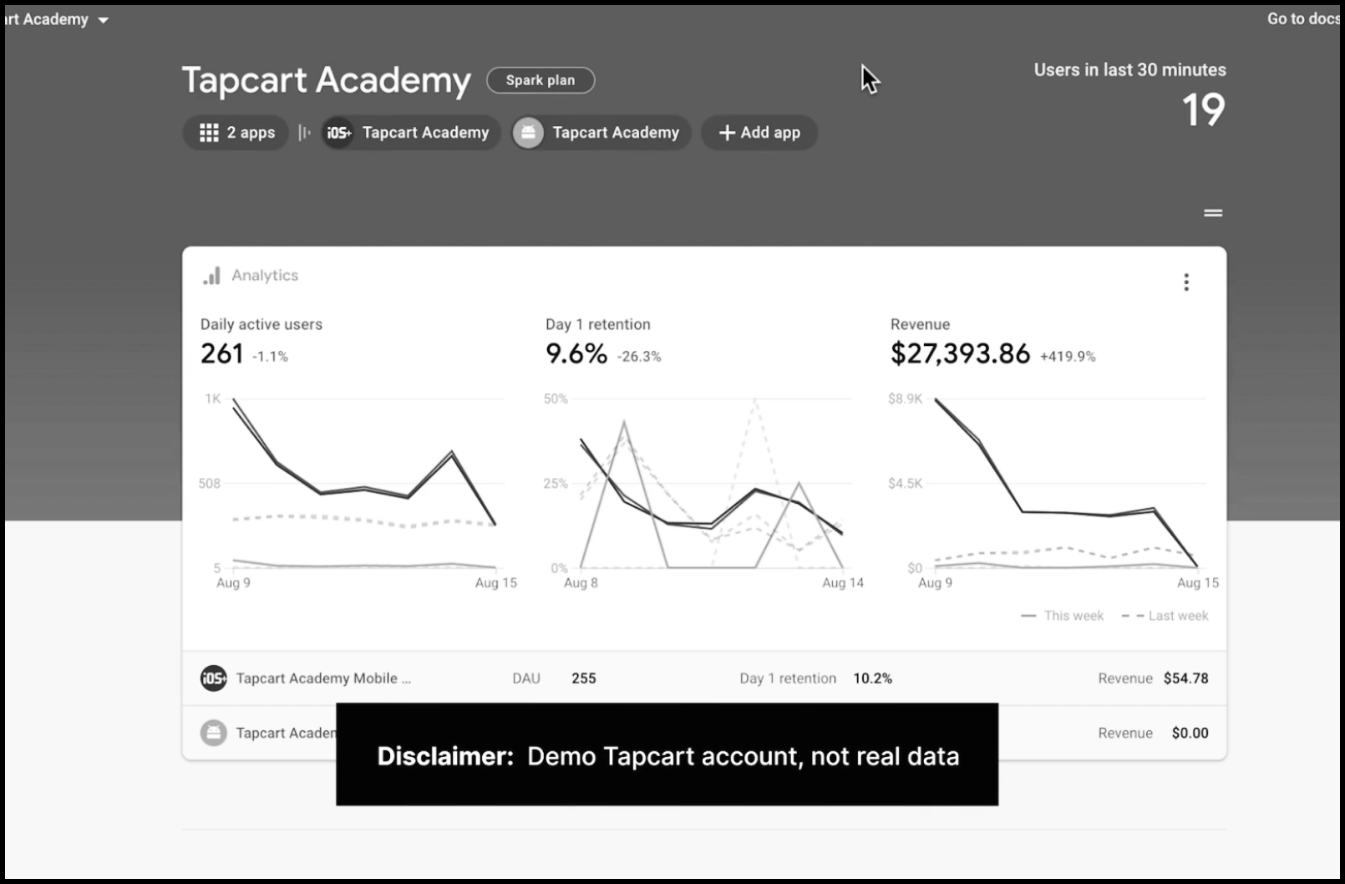The height and width of the screenshot is (884, 1345).
Task: Select the Android Tapcart Academy app
Action: click(x=599, y=132)
